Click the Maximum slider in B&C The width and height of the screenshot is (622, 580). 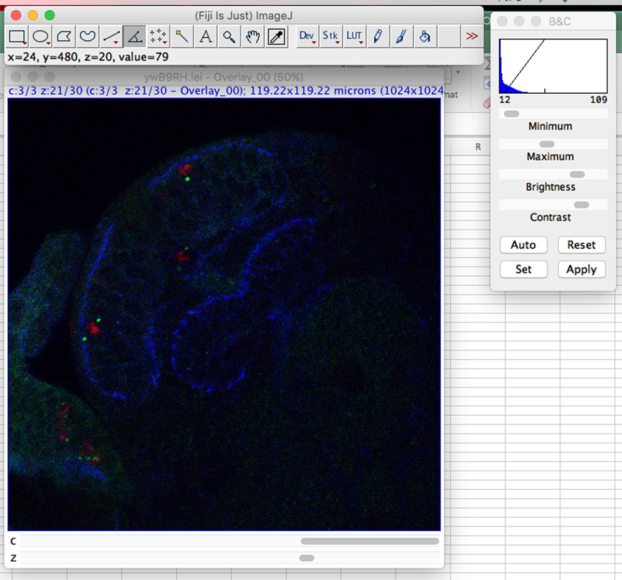[x=553, y=144]
